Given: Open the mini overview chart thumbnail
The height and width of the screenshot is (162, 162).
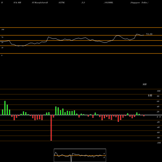Looking at the screenshot, I should (x=80, y=155).
